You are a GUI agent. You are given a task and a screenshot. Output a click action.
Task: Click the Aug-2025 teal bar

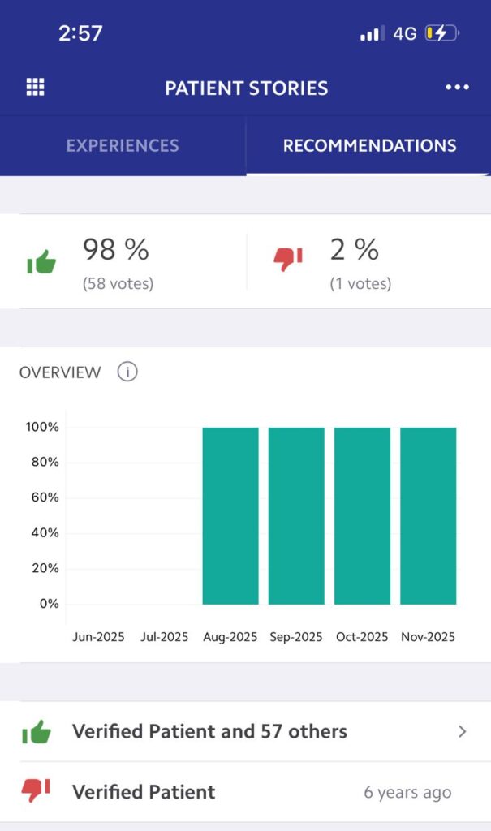coord(230,516)
